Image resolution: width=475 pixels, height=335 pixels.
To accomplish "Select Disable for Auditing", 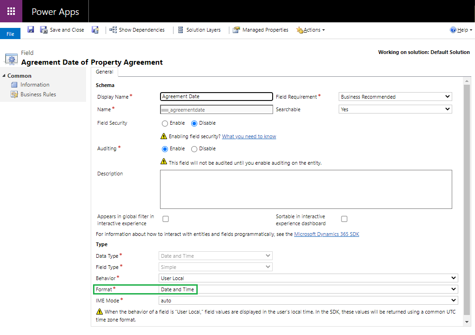I will [194, 149].
